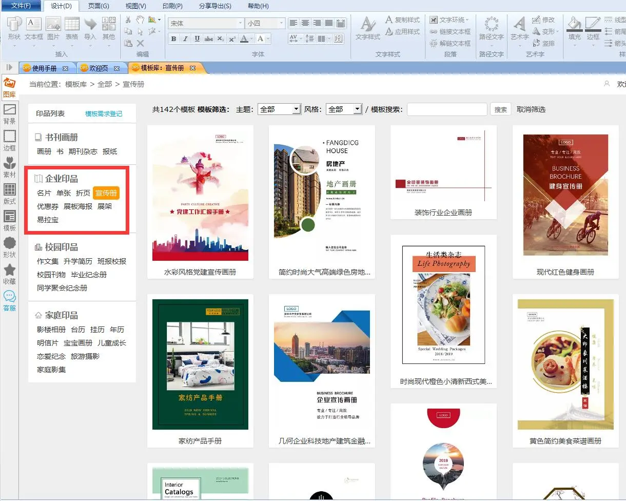Insert a 文本框 text box
Image resolution: width=626 pixels, height=501 pixels.
click(34, 28)
